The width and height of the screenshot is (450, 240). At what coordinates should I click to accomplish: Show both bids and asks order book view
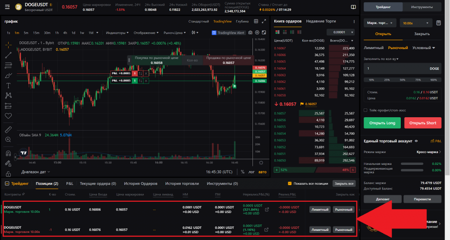(x=277, y=32)
